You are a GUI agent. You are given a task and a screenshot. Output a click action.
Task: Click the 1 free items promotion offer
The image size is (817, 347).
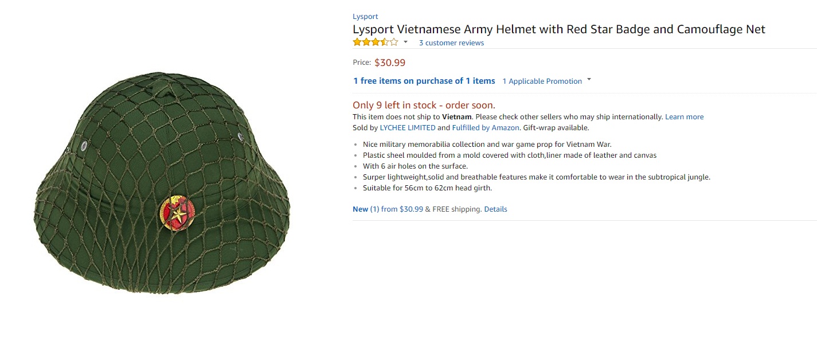pos(424,81)
